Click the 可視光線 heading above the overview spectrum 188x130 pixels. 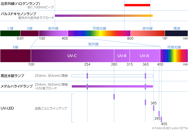click(99, 28)
